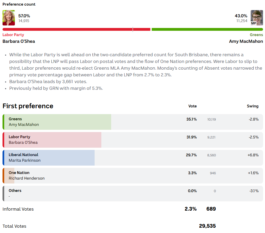Click the midpoint marker on preference bar
Image resolution: width=265 pixels, height=233 pixels.
click(133, 29)
